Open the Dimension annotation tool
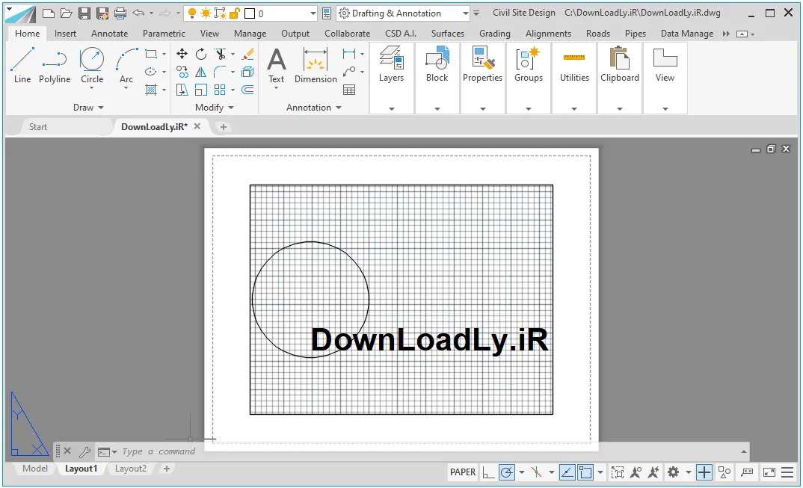803x488 pixels. tap(316, 65)
